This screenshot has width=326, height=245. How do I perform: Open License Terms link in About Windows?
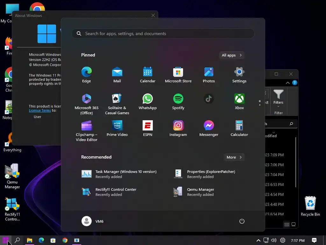(x=40, y=110)
